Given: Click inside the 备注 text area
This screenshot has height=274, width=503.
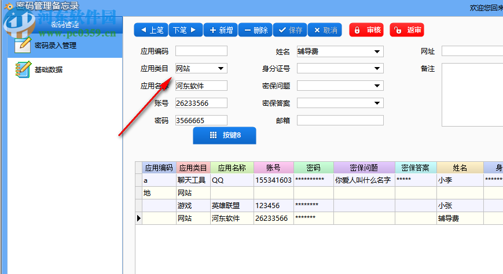Looking at the screenshot, I should pos(472,95).
